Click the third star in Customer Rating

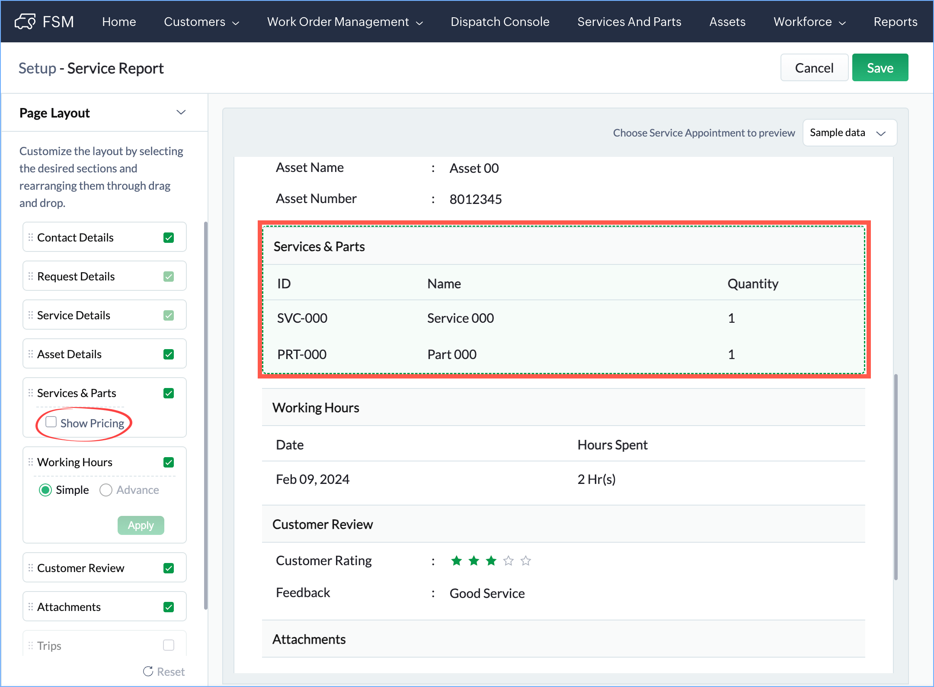(491, 561)
